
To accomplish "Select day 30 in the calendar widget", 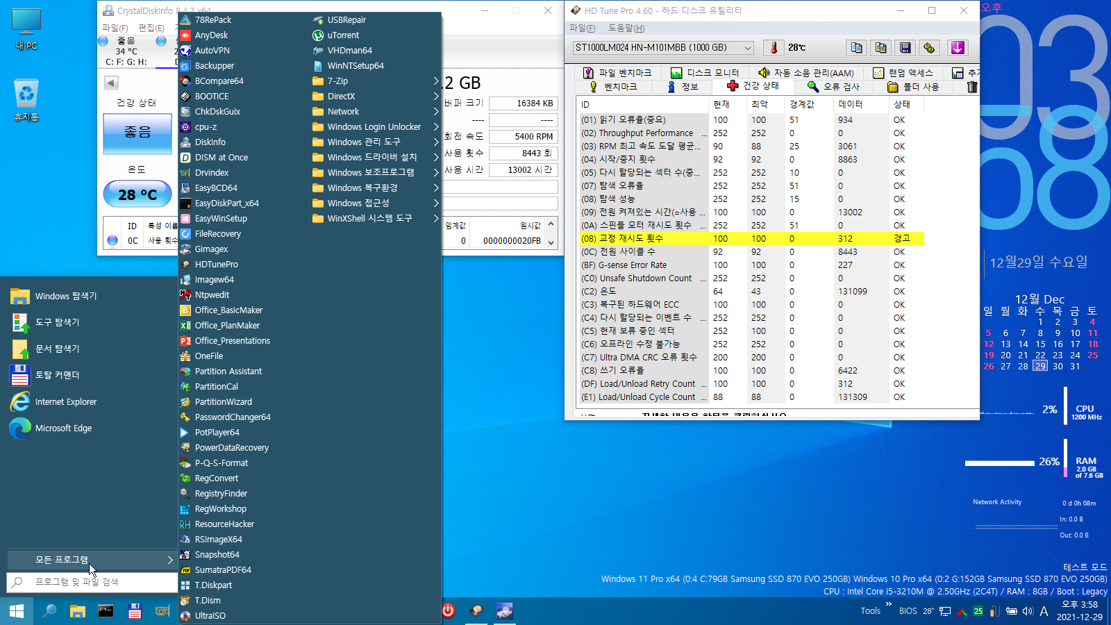I will point(1058,366).
